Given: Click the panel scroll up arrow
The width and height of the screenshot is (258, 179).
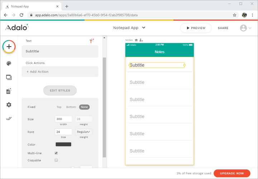Looking at the screenshot, I should 104,38.
